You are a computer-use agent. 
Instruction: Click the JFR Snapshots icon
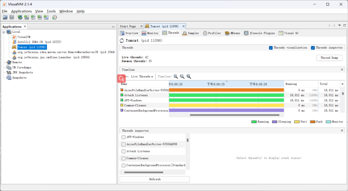[x=9, y=72]
